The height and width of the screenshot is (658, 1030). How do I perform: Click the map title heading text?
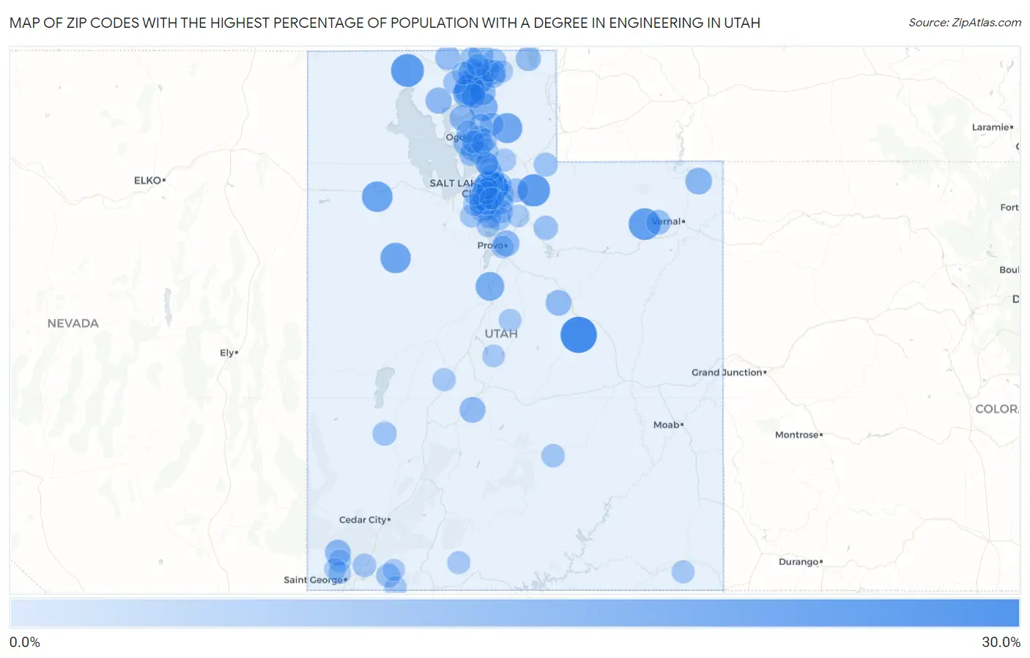(x=385, y=23)
